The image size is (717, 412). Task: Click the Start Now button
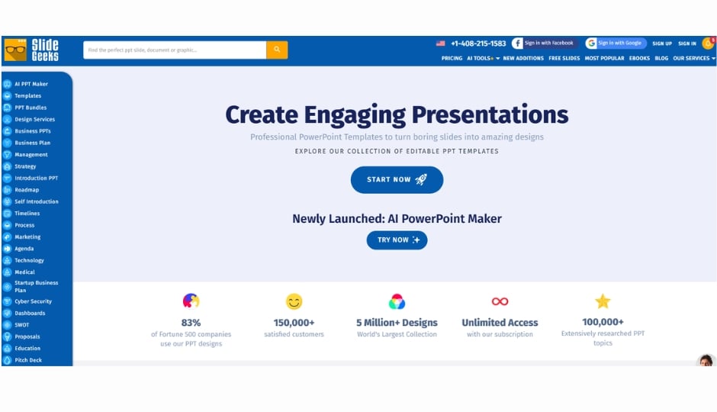397,180
